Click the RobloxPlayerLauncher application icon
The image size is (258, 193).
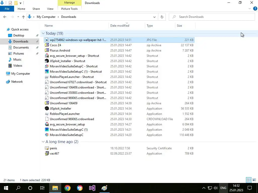(x=47, y=114)
